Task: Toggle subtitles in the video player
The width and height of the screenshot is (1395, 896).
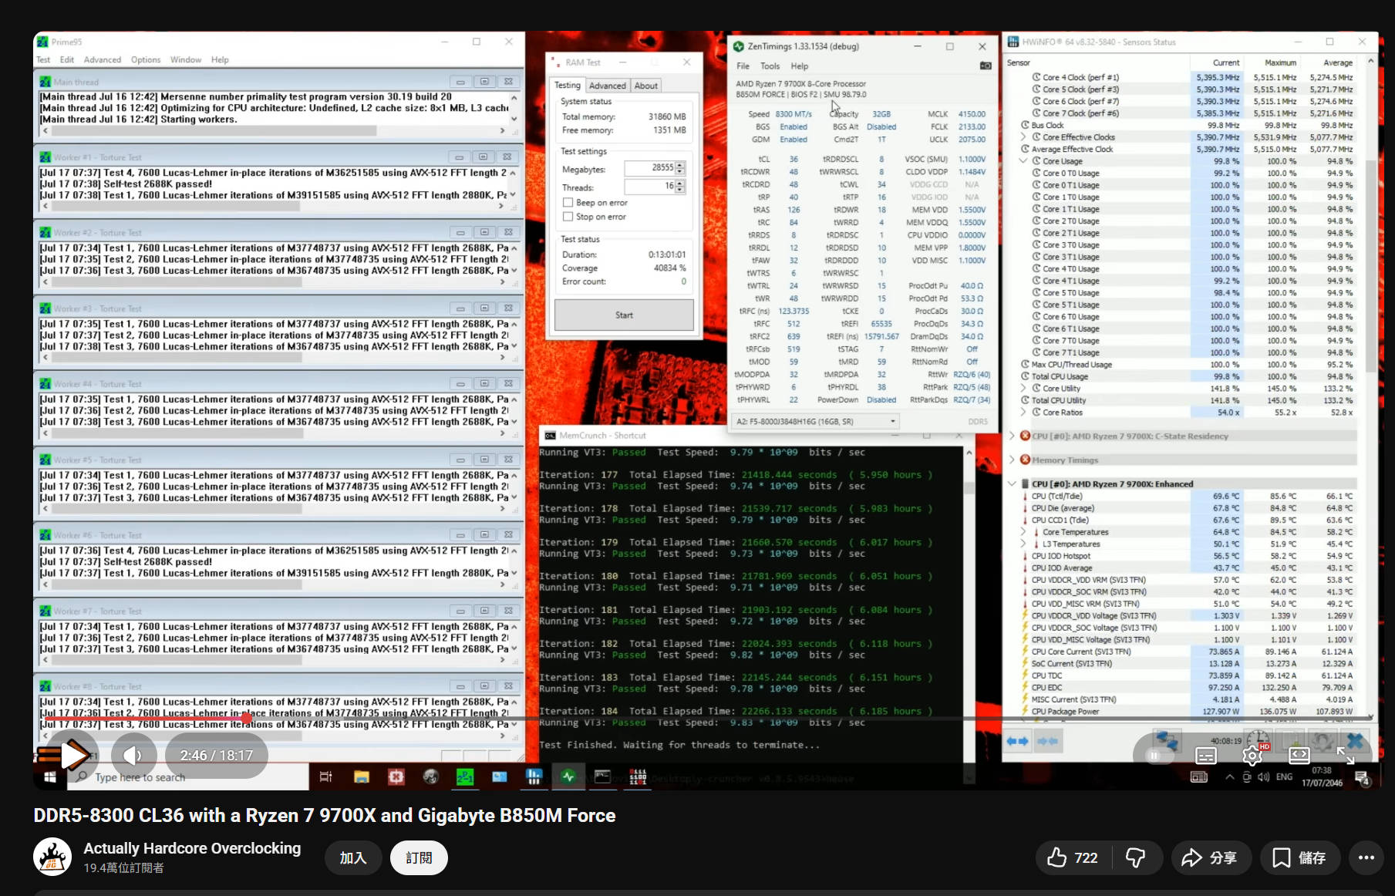Action: point(1206,756)
